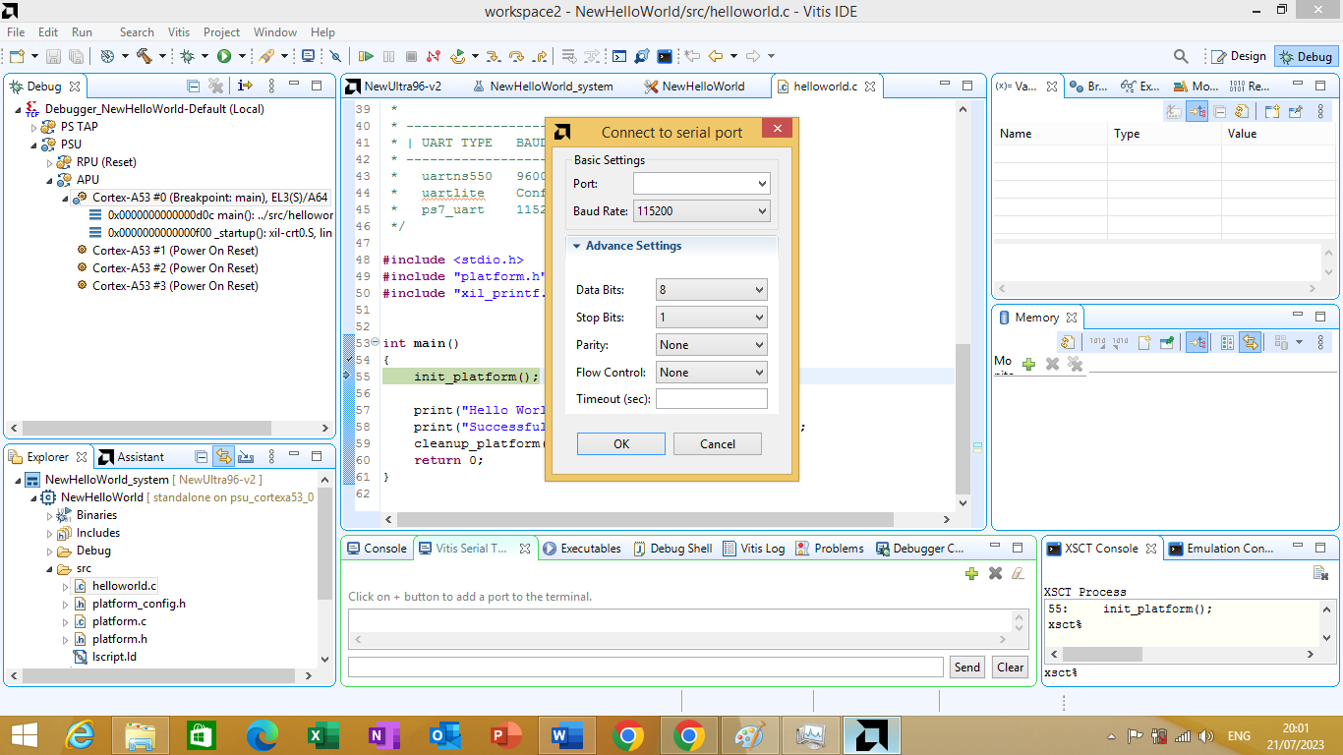Click the green Run icon in toolbar
This screenshot has width=1343, height=755.
[x=224, y=56]
